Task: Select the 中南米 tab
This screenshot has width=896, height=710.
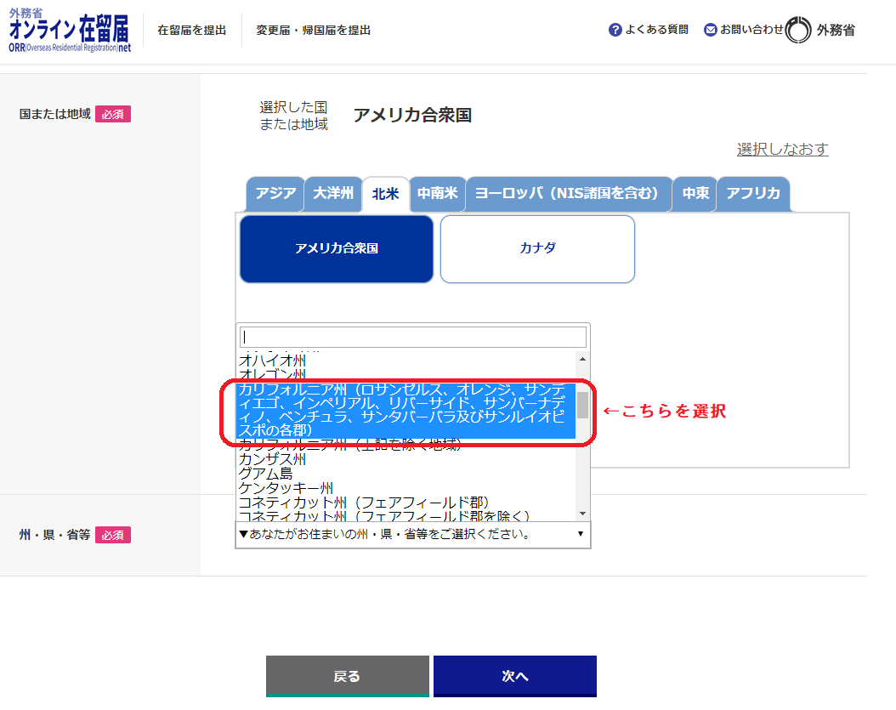Action: 437,194
